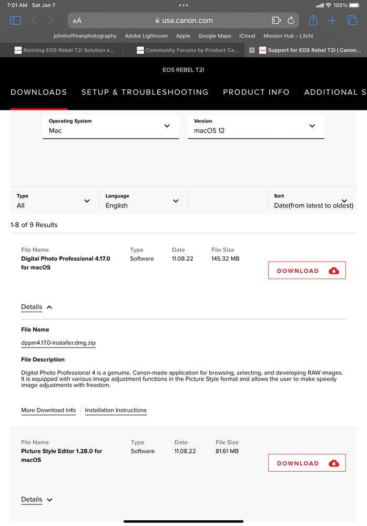The height and width of the screenshot is (526, 367).
Task: Download Digital Photo Professional 4.17.0
Action: [x=307, y=271]
